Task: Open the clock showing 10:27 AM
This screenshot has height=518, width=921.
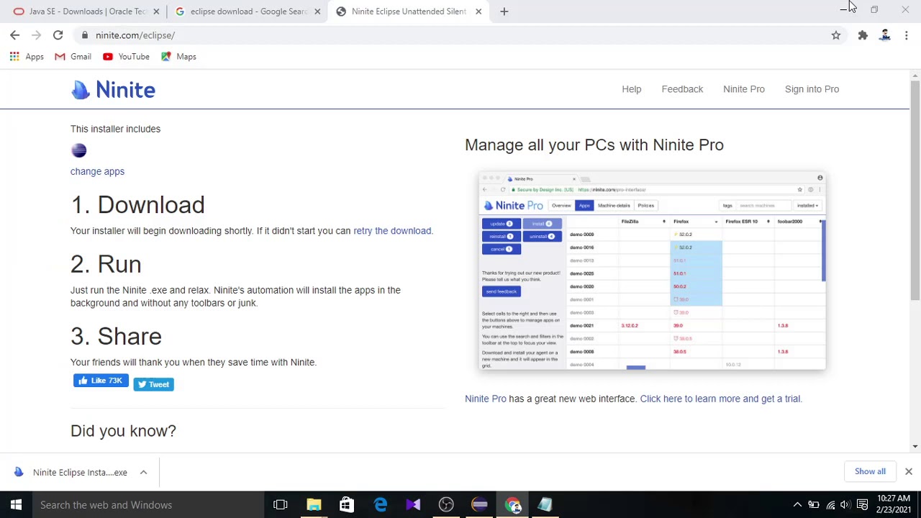Action: [x=894, y=504]
